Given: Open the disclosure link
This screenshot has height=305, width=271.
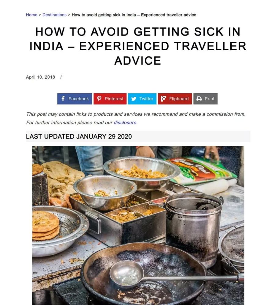Looking at the screenshot, I should tap(125, 123).
